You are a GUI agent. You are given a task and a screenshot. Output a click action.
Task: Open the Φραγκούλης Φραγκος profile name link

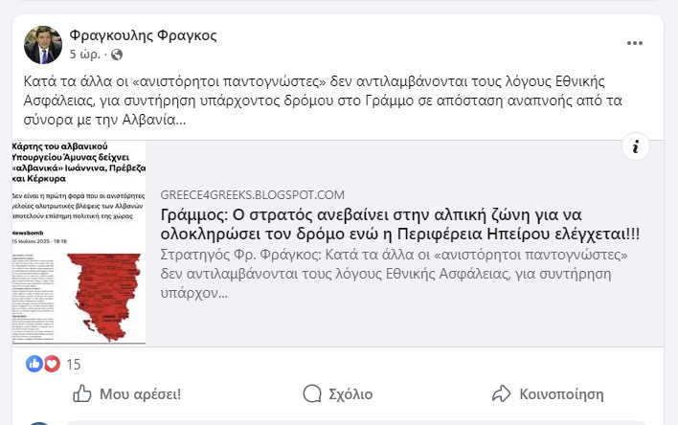click(144, 35)
